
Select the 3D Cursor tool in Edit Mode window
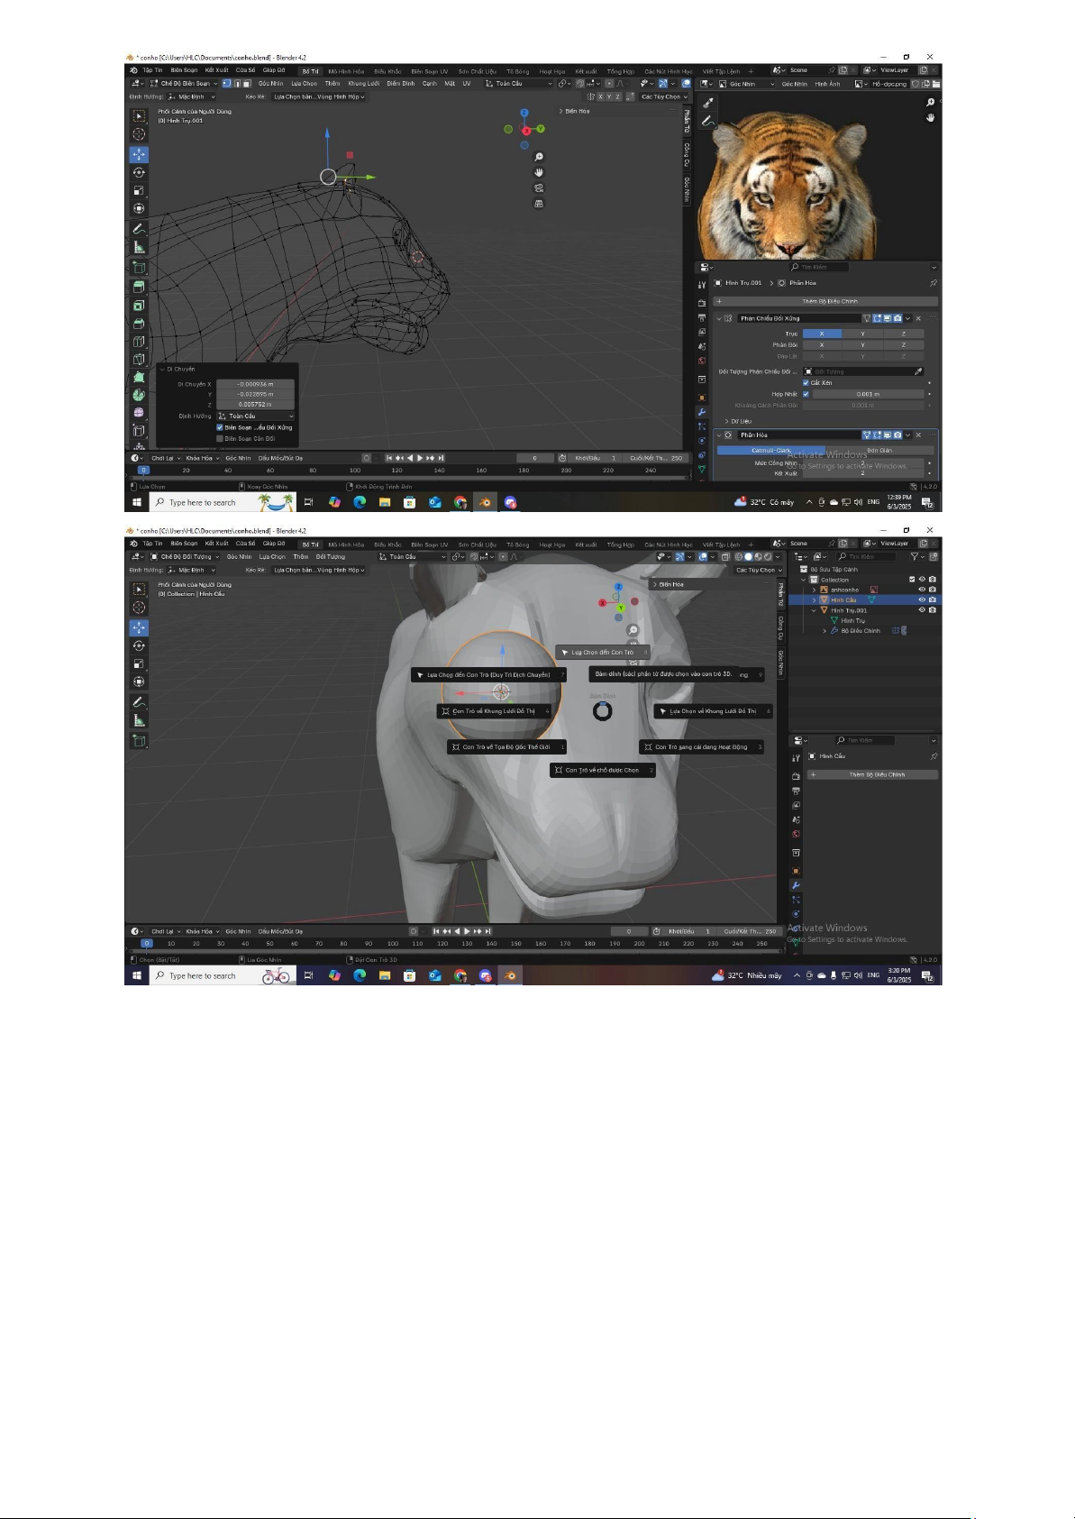tap(139, 134)
